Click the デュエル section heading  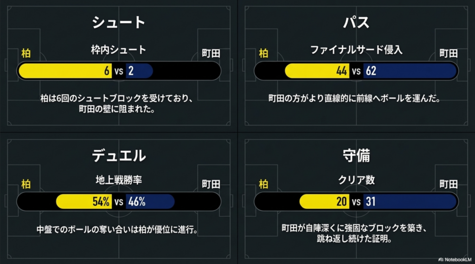[119, 156]
